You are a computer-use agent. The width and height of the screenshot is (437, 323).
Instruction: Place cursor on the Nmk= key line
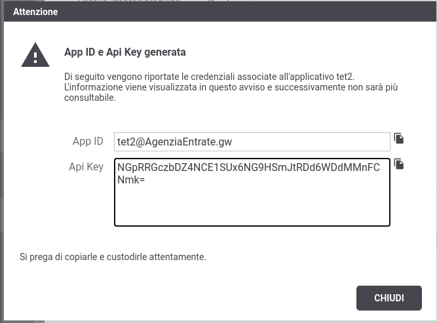tap(131, 180)
